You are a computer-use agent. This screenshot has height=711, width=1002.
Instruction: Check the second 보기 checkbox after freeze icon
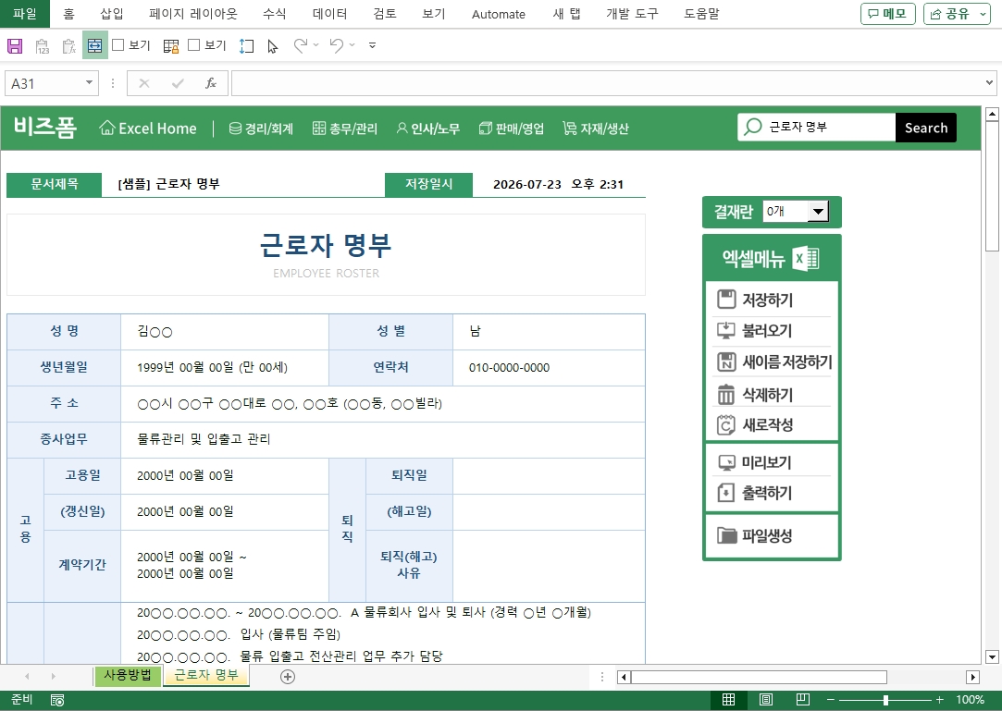pyautogui.click(x=194, y=44)
